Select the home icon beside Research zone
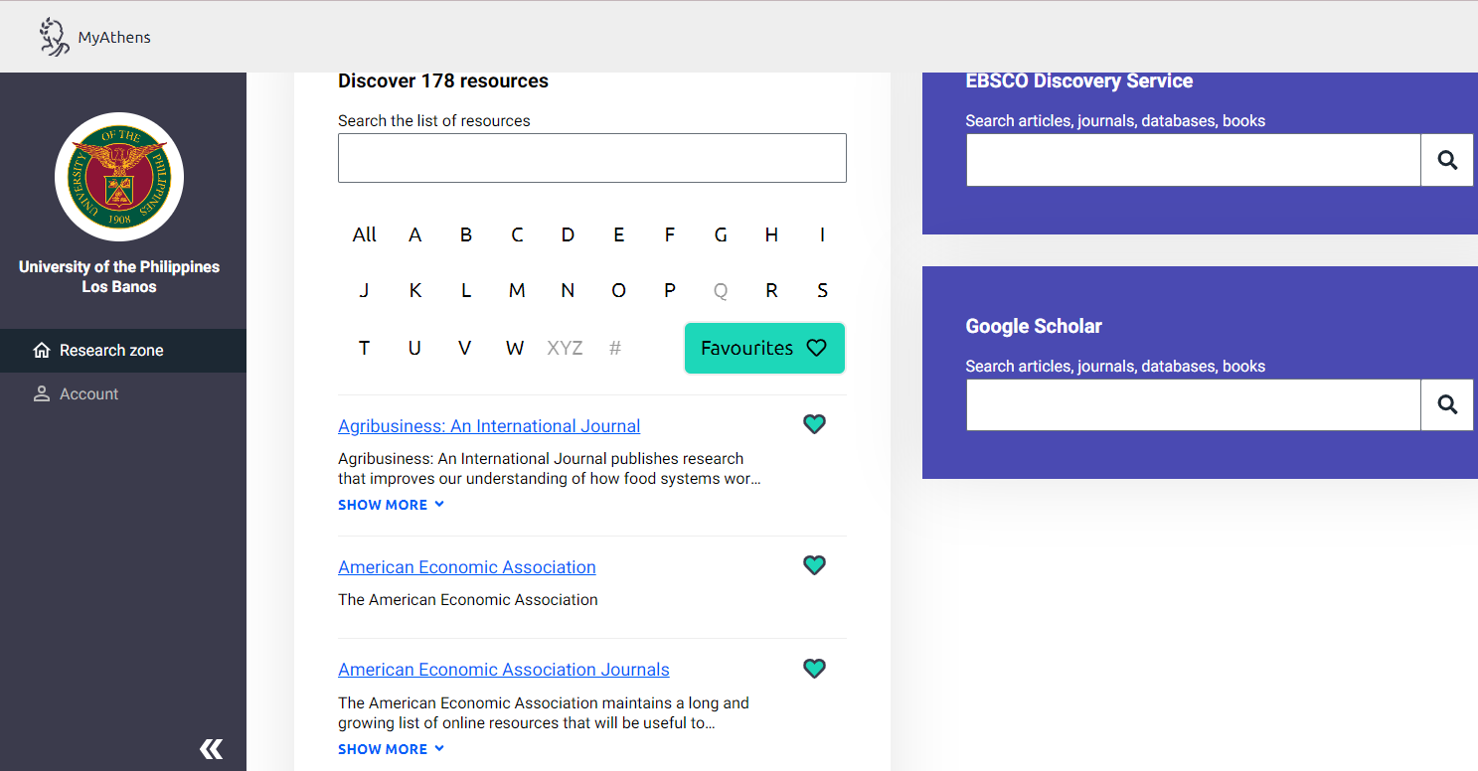This screenshot has height=771, width=1478. point(41,350)
